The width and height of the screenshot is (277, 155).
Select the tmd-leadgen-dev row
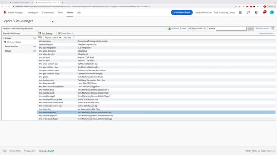pos(156,80)
